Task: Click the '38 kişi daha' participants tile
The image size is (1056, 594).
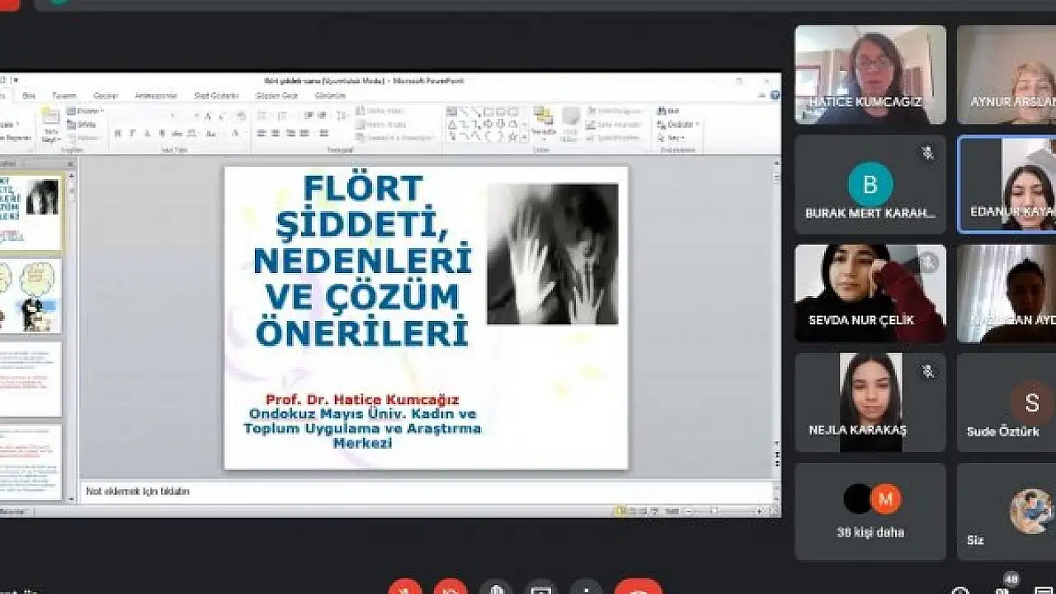Action: click(870, 511)
